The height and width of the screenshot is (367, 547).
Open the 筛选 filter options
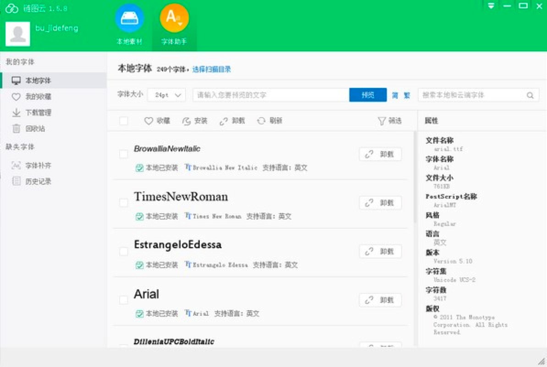point(389,120)
